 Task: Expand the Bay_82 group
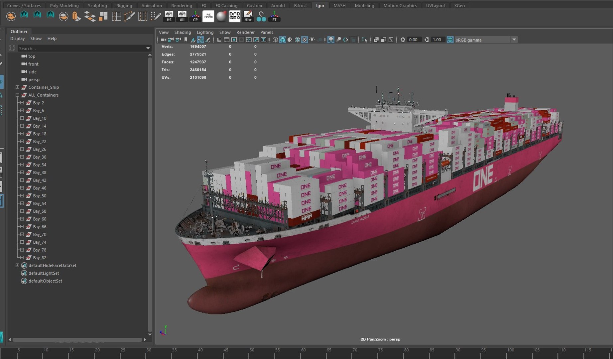22,258
